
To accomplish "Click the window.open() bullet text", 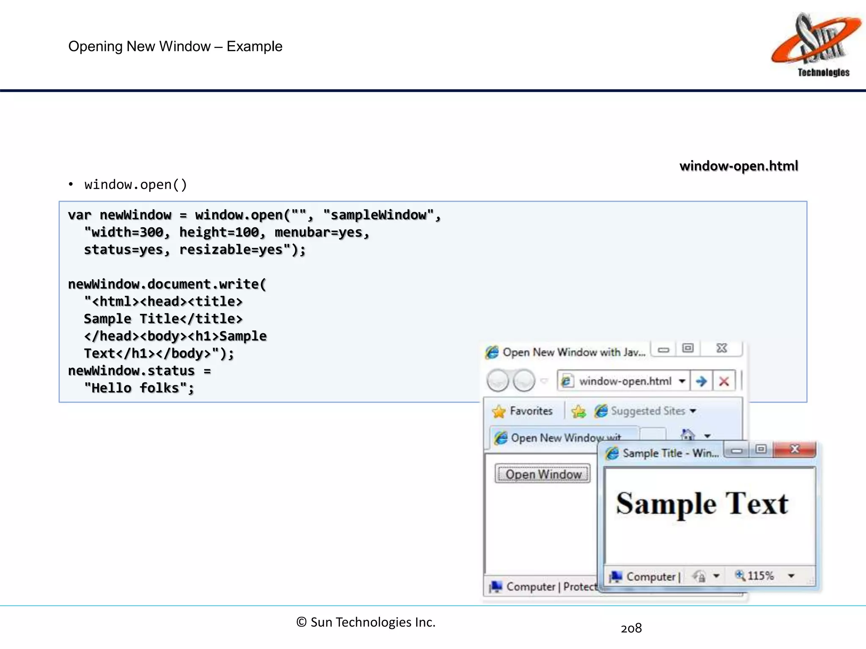I will [135, 185].
